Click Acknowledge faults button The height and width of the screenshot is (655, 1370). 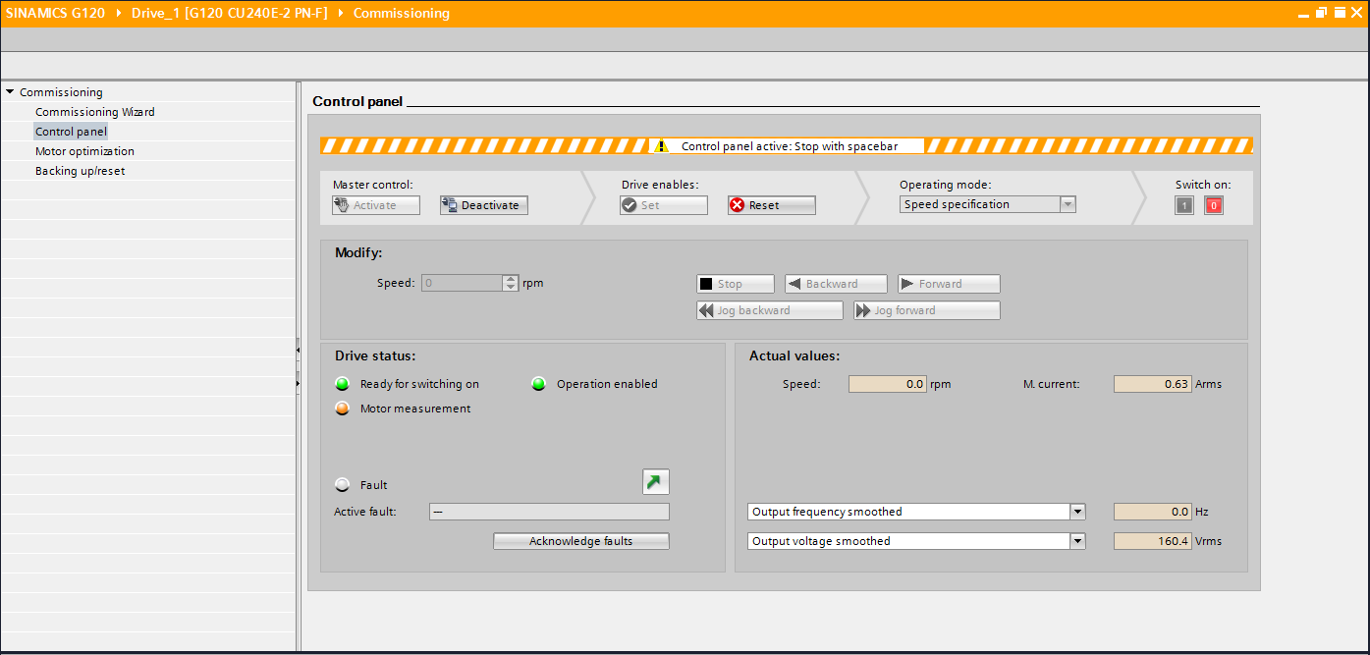pyautogui.click(x=581, y=541)
